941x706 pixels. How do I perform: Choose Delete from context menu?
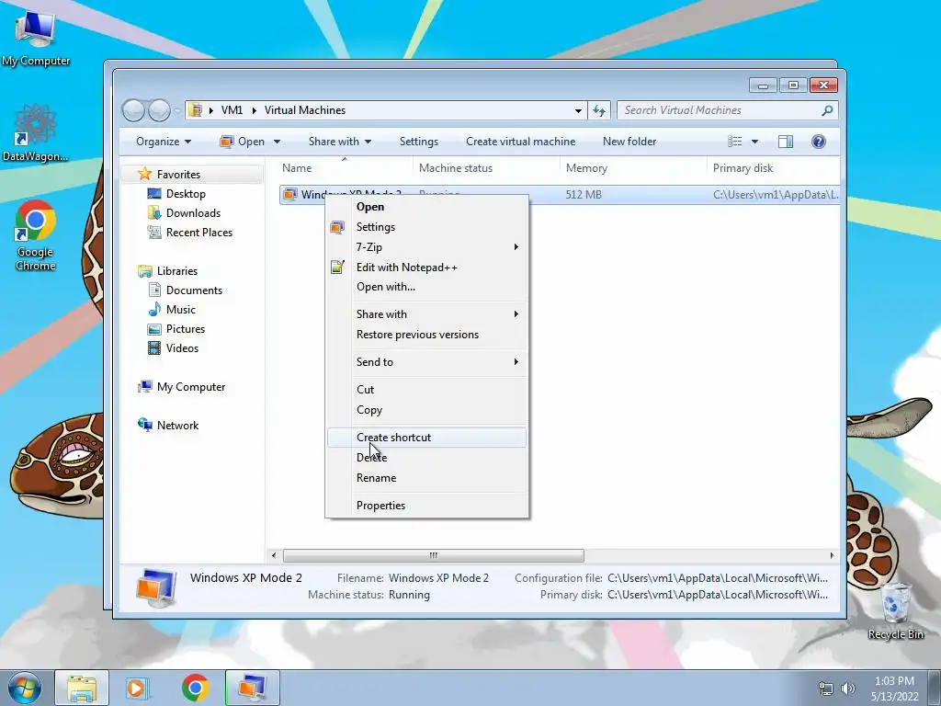point(426,458)
